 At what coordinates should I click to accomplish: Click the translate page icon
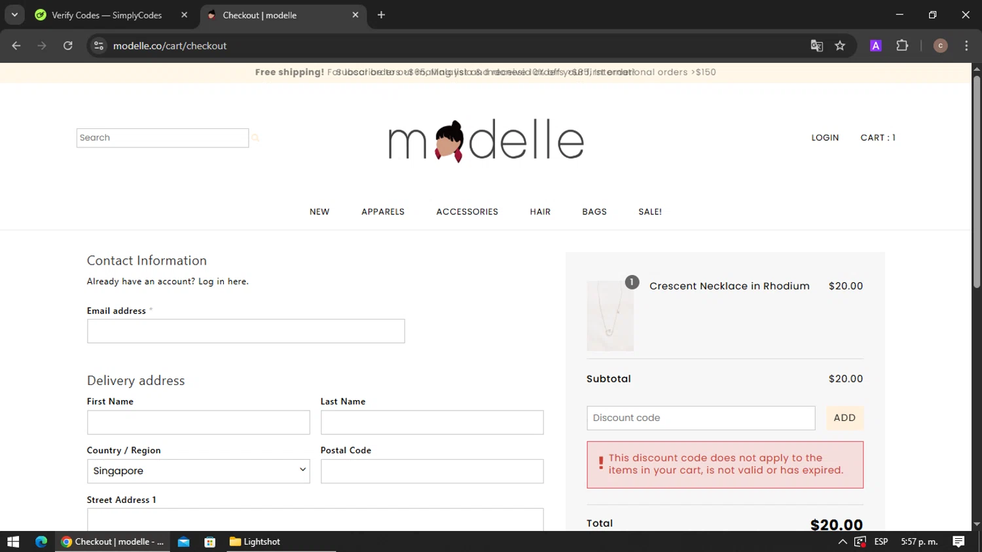816,46
